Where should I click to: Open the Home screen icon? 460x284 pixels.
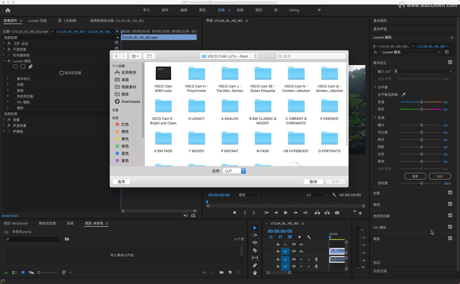click(x=8, y=10)
